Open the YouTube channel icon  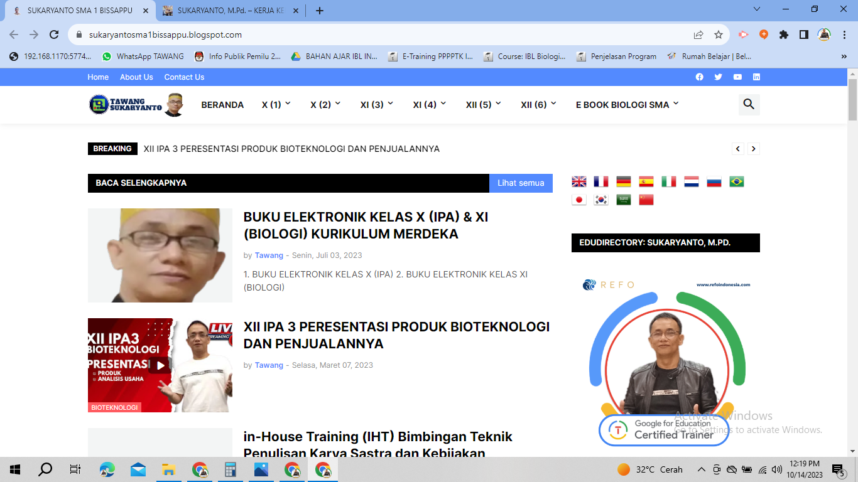(737, 77)
